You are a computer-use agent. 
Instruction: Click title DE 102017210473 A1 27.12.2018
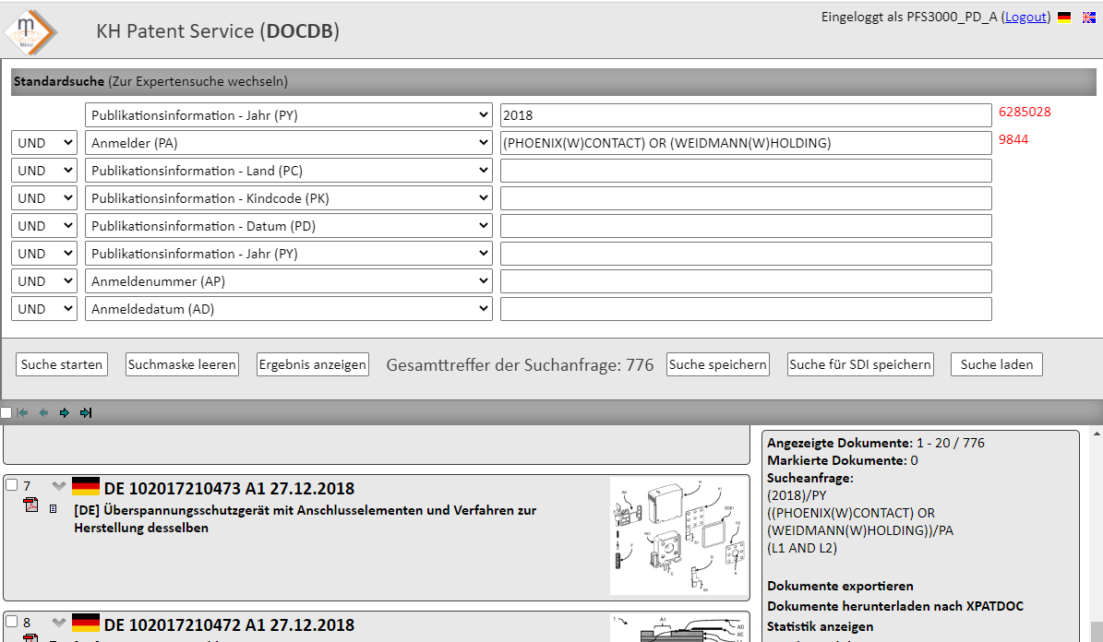(229, 488)
